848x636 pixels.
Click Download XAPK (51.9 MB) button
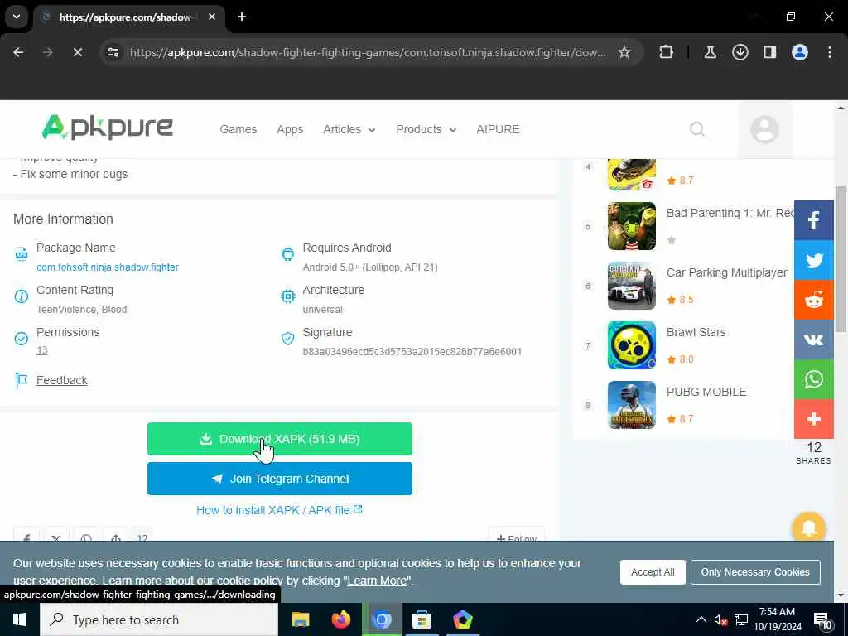[280, 439]
